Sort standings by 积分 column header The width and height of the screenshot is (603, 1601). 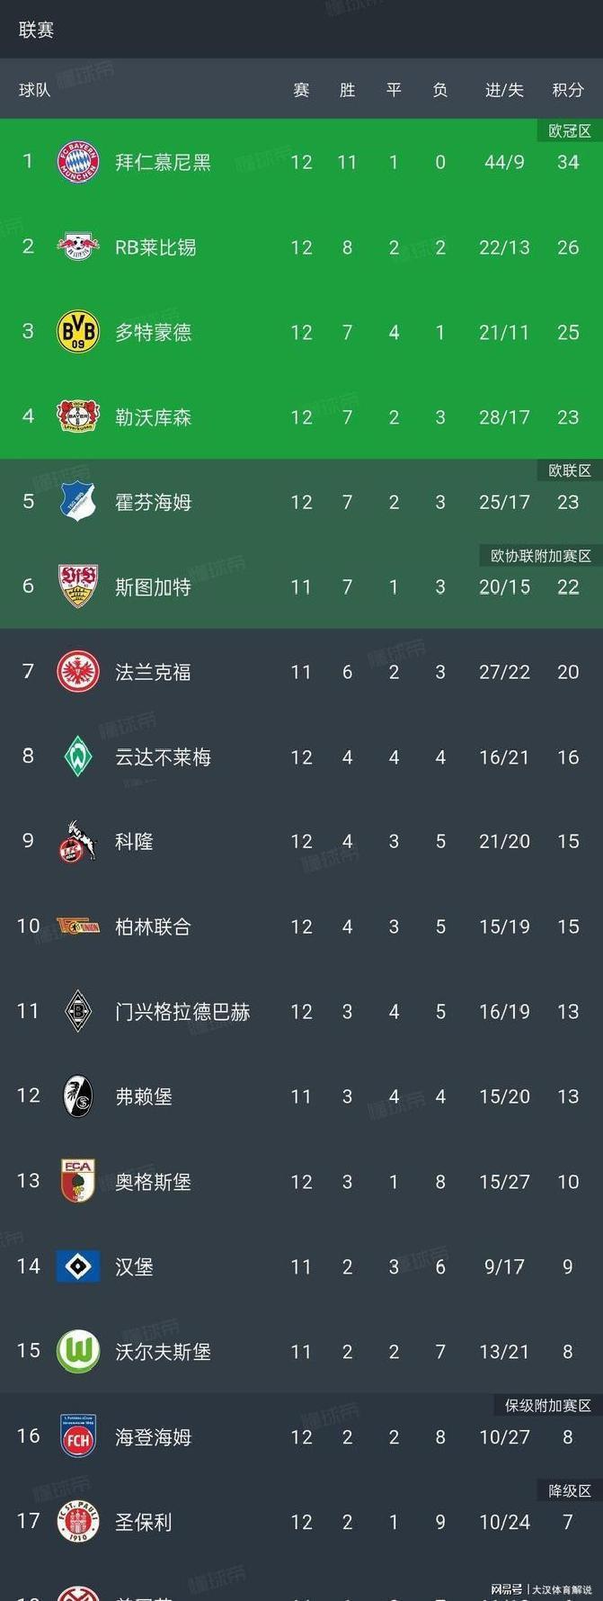(x=568, y=90)
